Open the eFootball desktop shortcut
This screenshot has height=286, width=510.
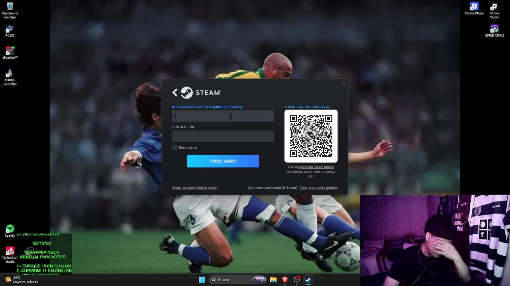pos(10,53)
